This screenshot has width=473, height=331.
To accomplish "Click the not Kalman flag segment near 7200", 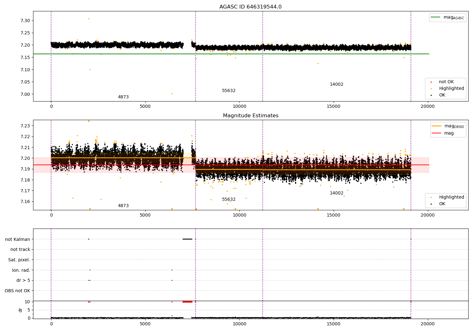I will [187, 239].
